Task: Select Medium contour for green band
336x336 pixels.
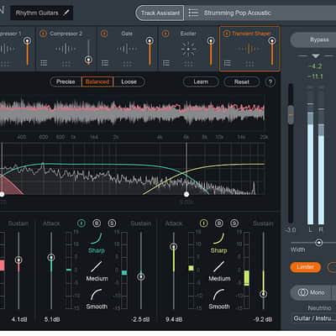Action: click(x=97, y=271)
